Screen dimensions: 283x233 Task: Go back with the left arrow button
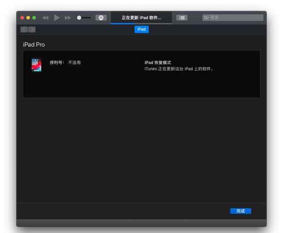[24, 30]
